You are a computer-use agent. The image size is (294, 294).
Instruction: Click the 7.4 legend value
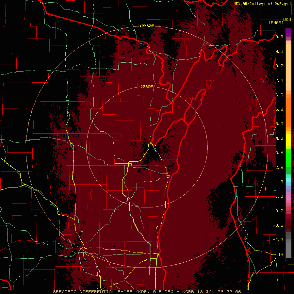click(279, 80)
